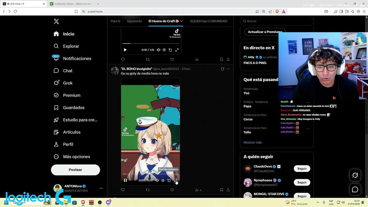Screen dimensions: 368x207
Task: Go to Inicio in sidebar
Action: pos(64,34)
